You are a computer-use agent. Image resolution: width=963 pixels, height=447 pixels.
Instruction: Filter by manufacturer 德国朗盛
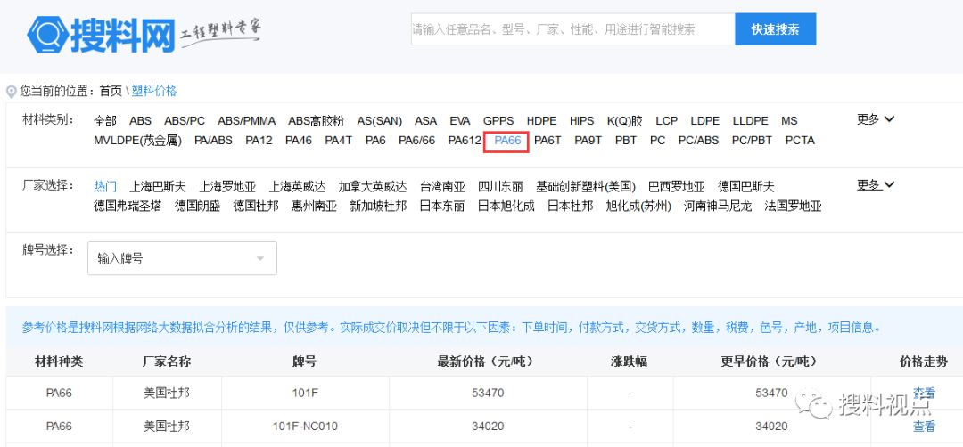(197, 206)
